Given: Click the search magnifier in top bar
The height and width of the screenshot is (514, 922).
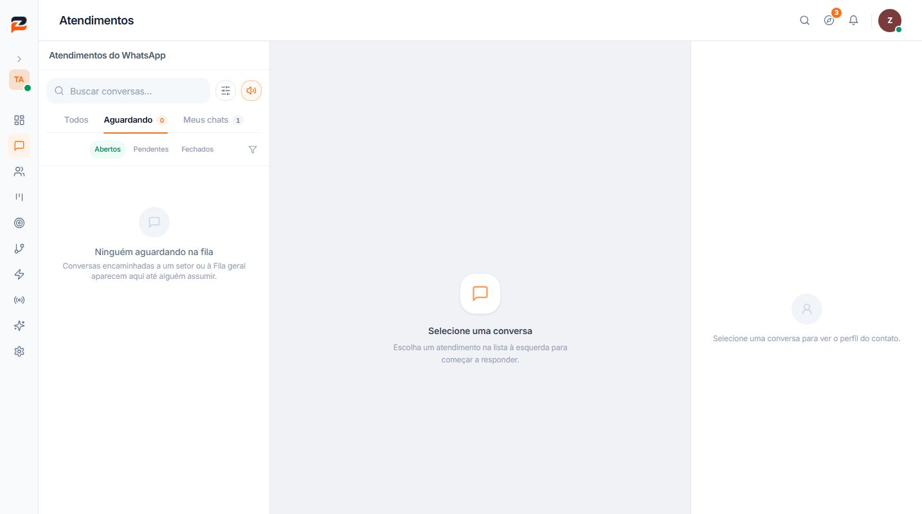Looking at the screenshot, I should pyautogui.click(x=804, y=21).
